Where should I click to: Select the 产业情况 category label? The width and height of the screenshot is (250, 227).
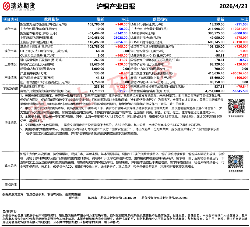[10, 78]
